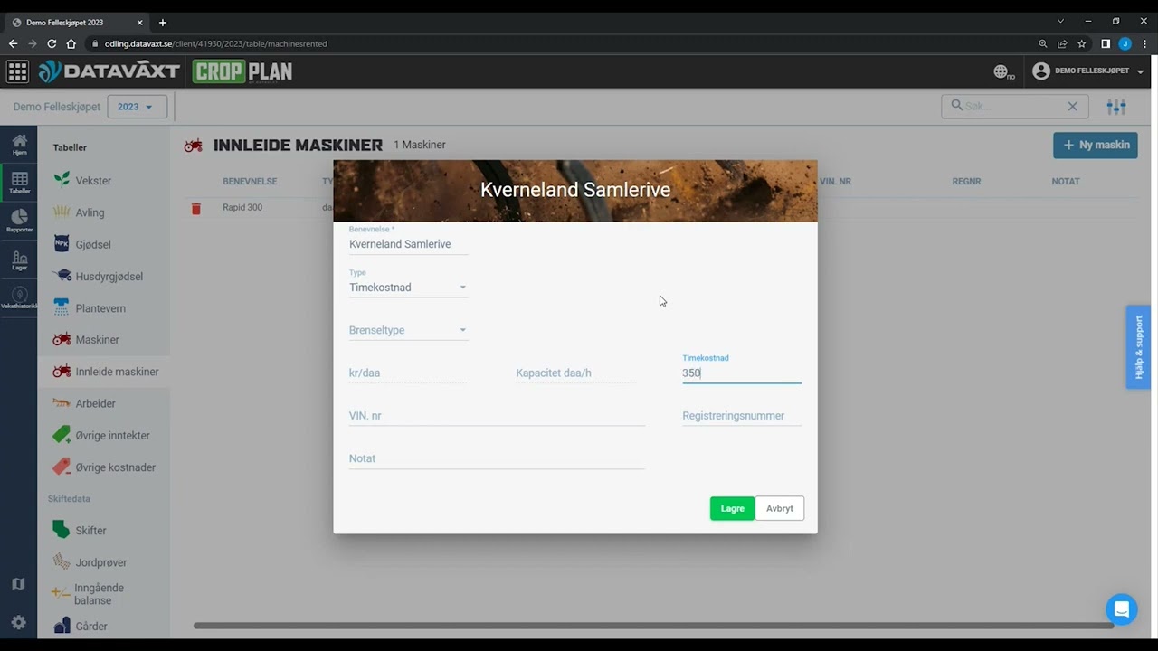The image size is (1158, 651).
Task: Open Lager in the left sidebar
Action: [x=19, y=259]
